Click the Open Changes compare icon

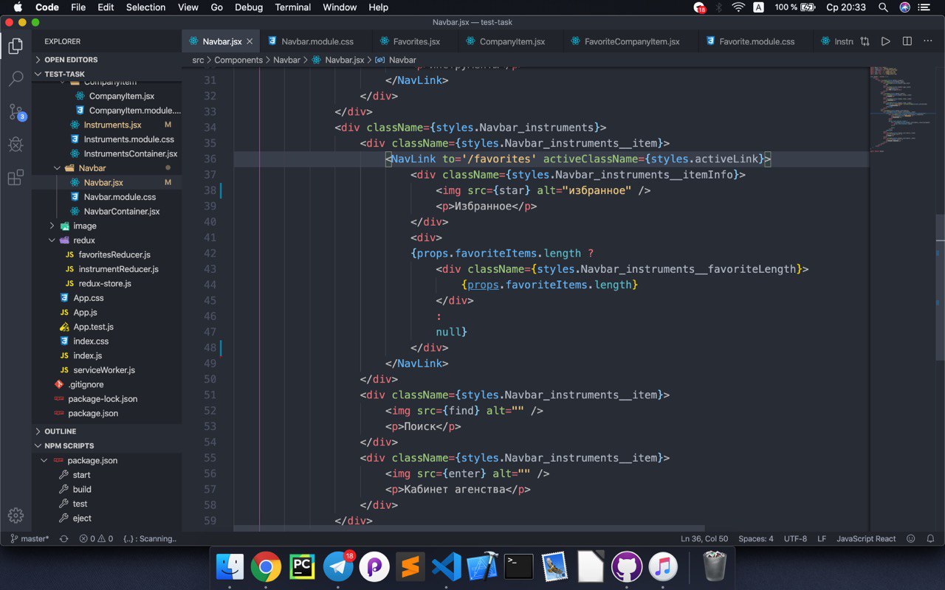point(865,41)
